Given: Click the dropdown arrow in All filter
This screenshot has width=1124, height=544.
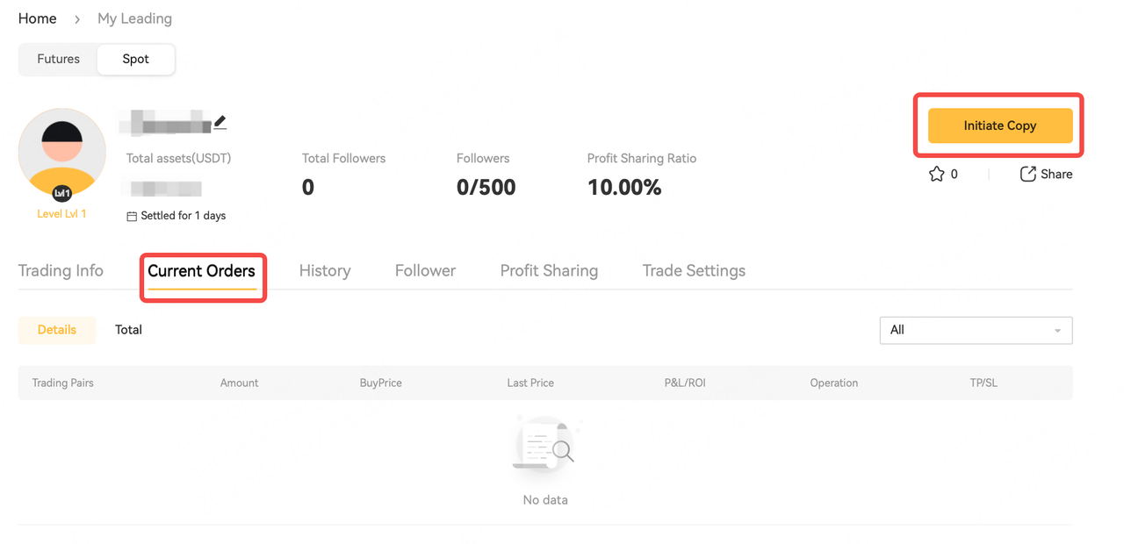Looking at the screenshot, I should 1057,331.
